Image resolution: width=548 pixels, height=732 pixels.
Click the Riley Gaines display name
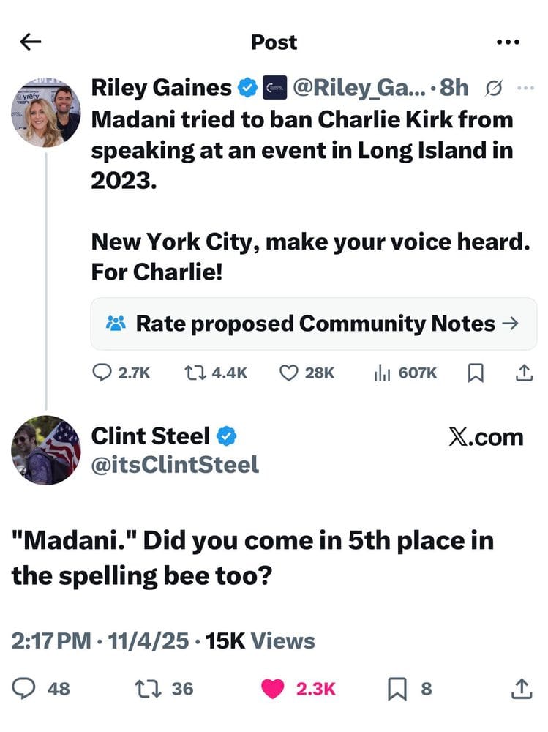point(160,88)
